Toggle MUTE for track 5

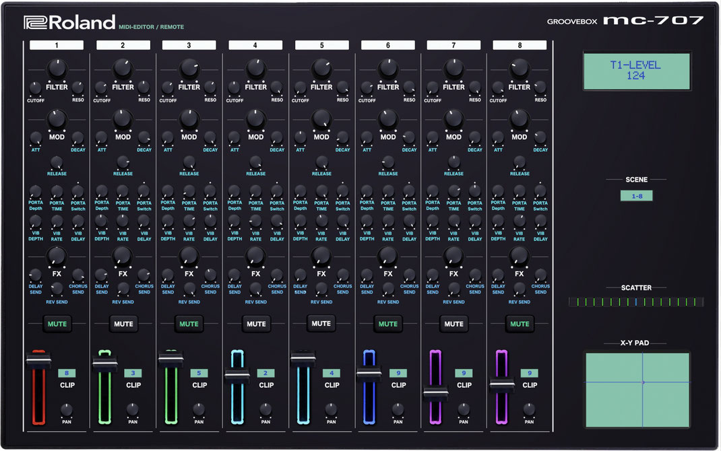coord(321,323)
